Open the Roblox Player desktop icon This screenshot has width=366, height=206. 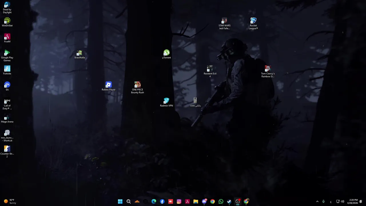click(x=108, y=86)
